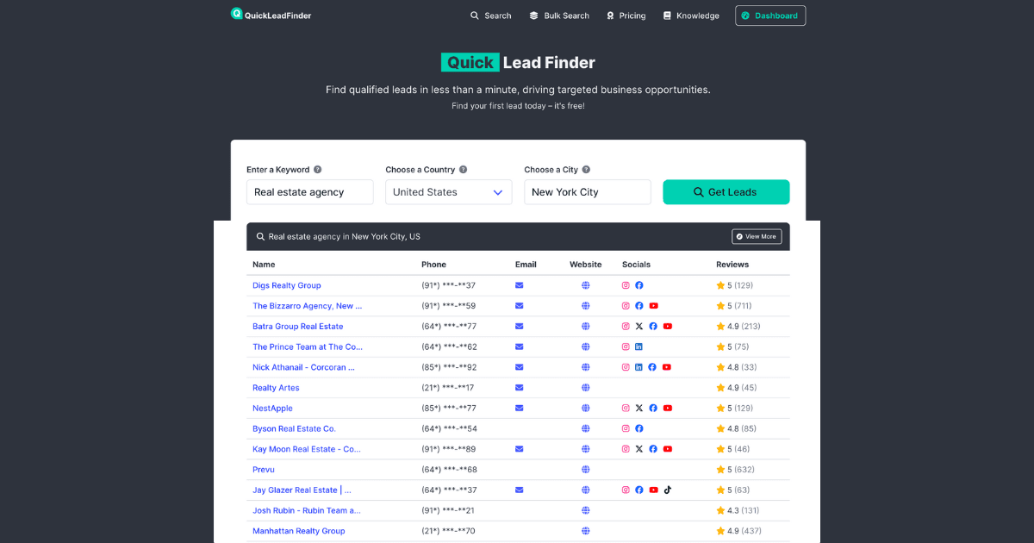This screenshot has height=543, width=1034.
Task: Click website globe icon for Manhattan Realty Group
Action: [x=586, y=531]
